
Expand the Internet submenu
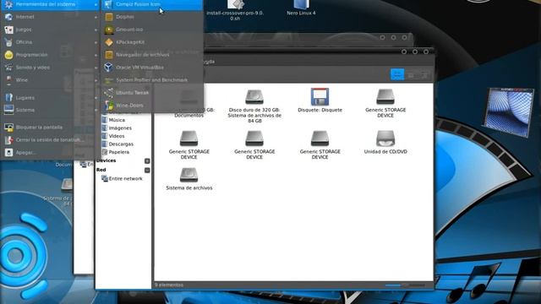pyautogui.click(x=51, y=17)
